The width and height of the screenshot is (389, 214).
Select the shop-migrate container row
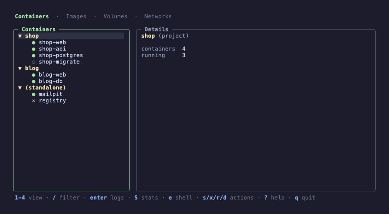tap(71, 62)
